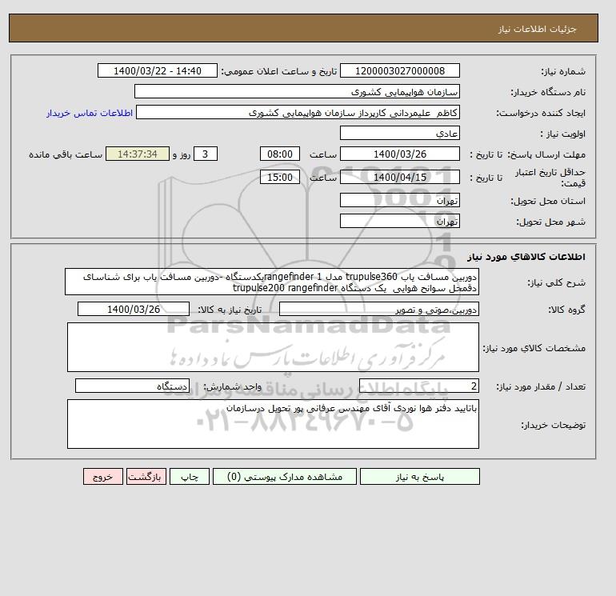Click the ساعت باقی مانده label
The image size is (616, 596).
66,154
